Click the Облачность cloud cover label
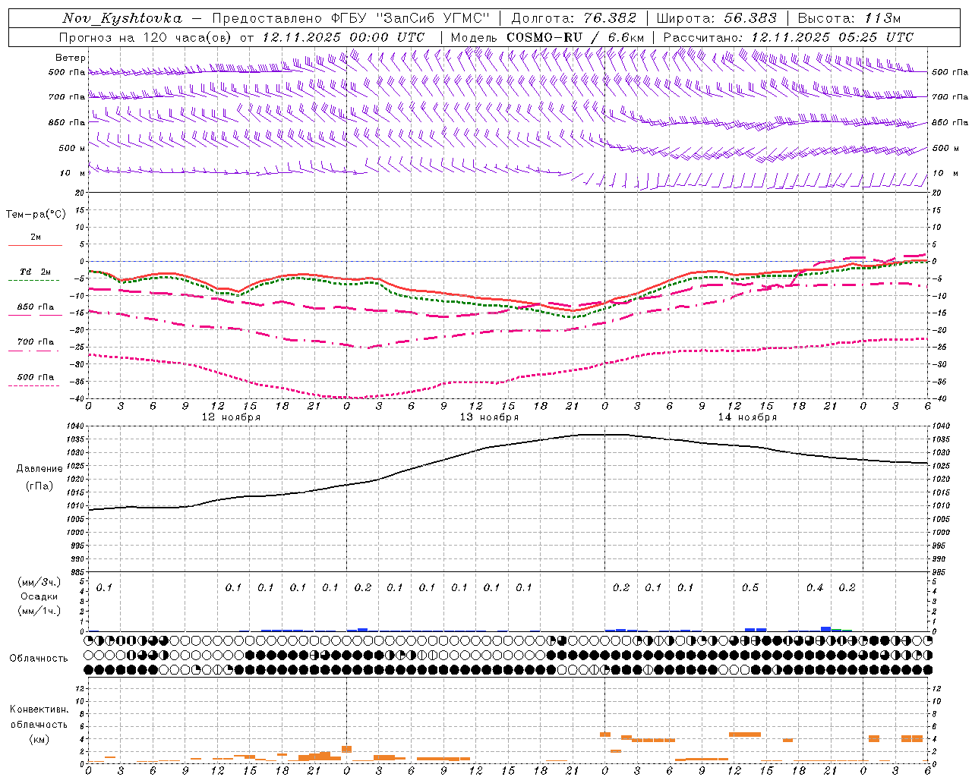The image size is (972, 777). (x=39, y=659)
